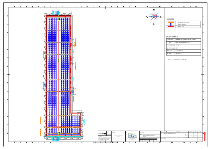Click the S letter on the compass

point(154,24)
